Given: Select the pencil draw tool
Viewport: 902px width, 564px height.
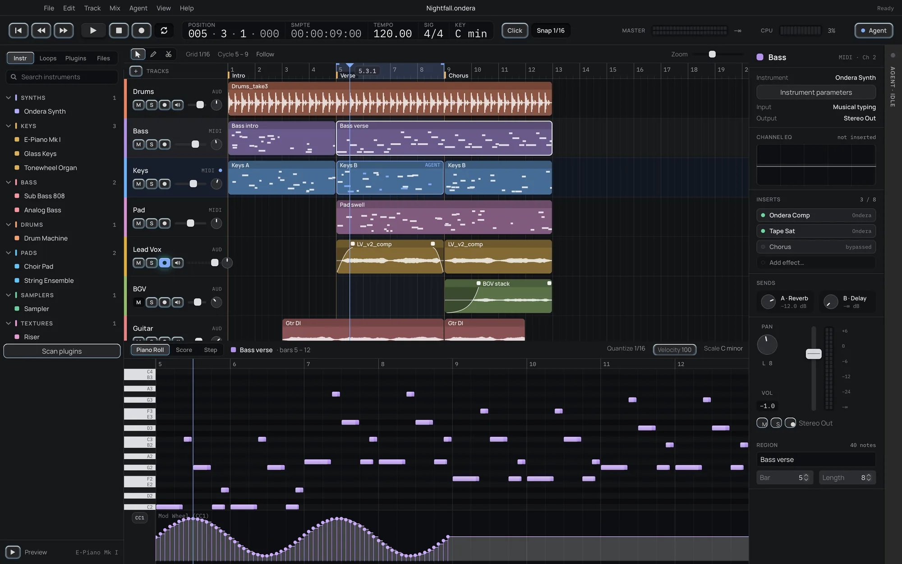Looking at the screenshot, I should [x=153, y=54].
